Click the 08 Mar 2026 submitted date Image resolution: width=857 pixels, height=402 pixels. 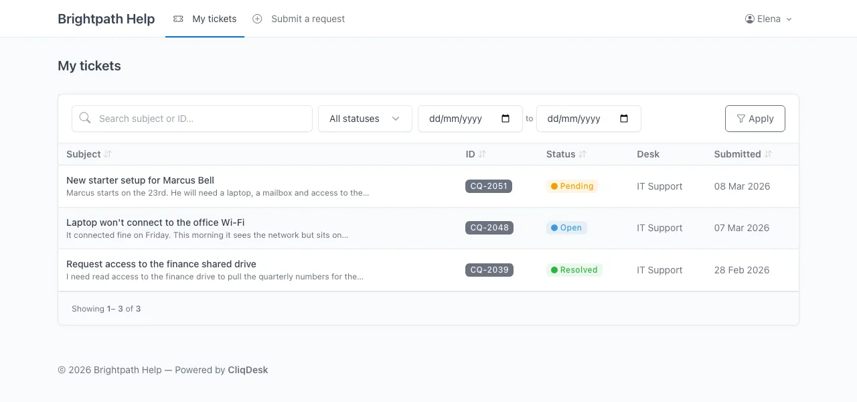[742, 186]
